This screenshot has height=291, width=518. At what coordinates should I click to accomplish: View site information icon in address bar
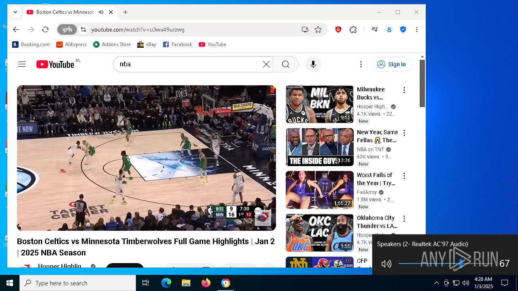click(x=83, y=30)
